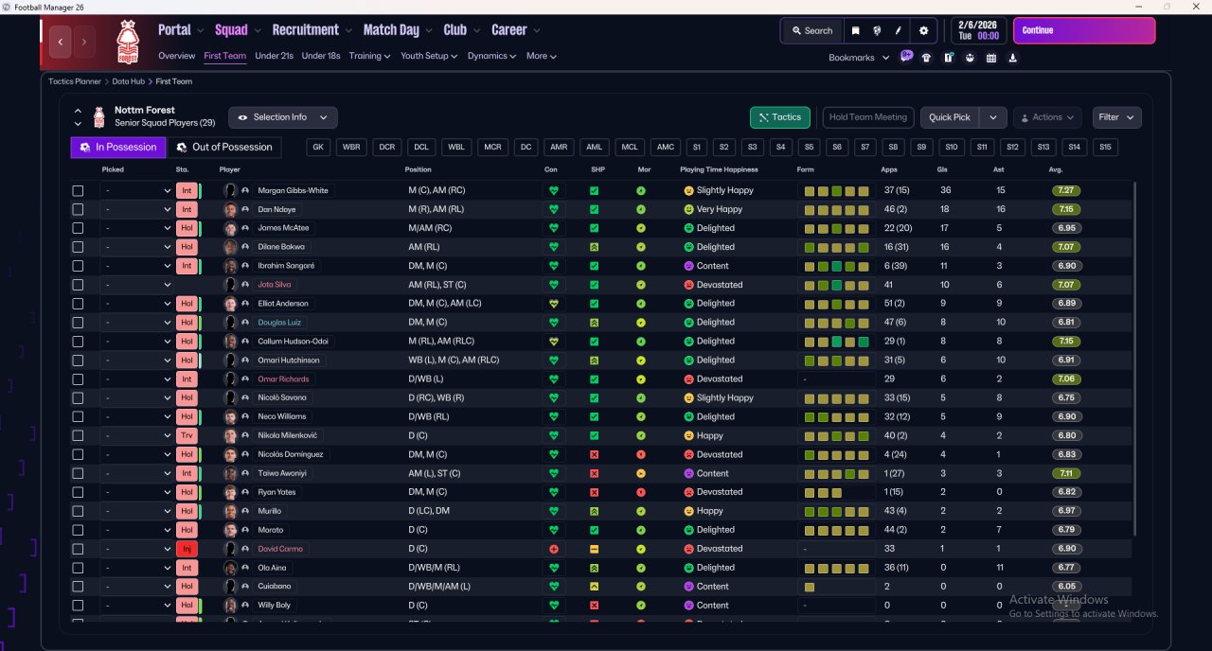Open the Portal menu
The width and height of the screenshot is (1212, 651).
click(x=180, y=30)
